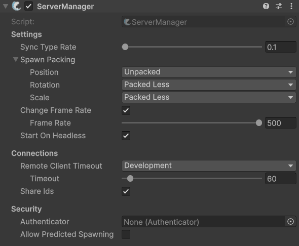Click the ServerManager component header icon
Screen dimensions: 299x246
17,6
